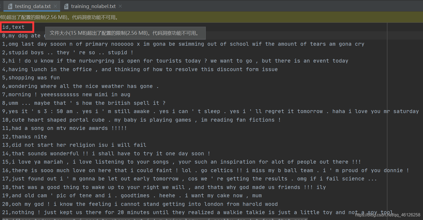The image size is (423, 220).
Task: Click line 20,ooh my god text
Action: pos(140,204)
